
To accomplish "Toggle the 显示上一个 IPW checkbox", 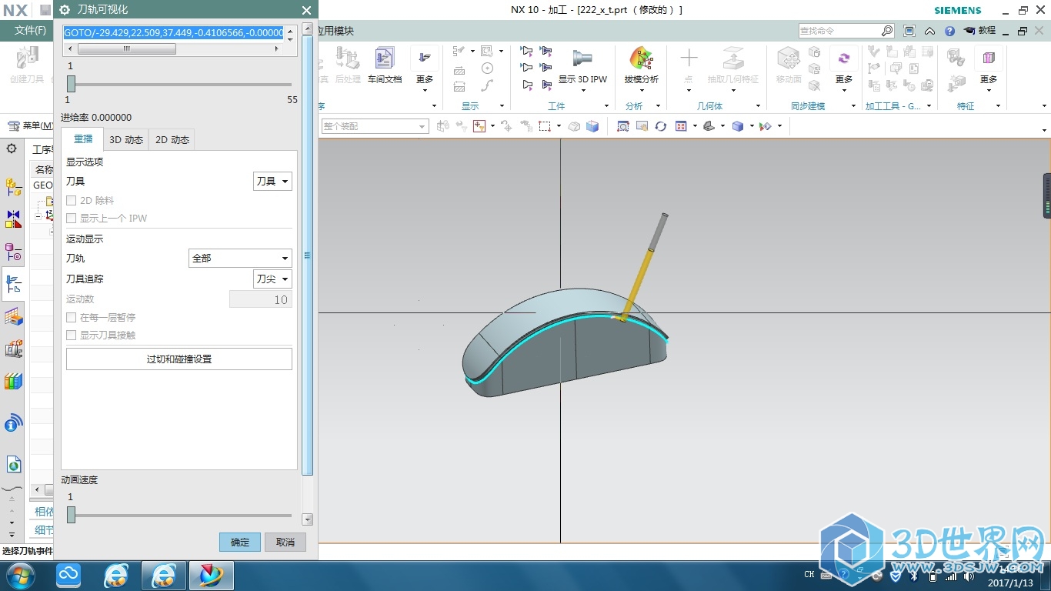I will (72, 219).
